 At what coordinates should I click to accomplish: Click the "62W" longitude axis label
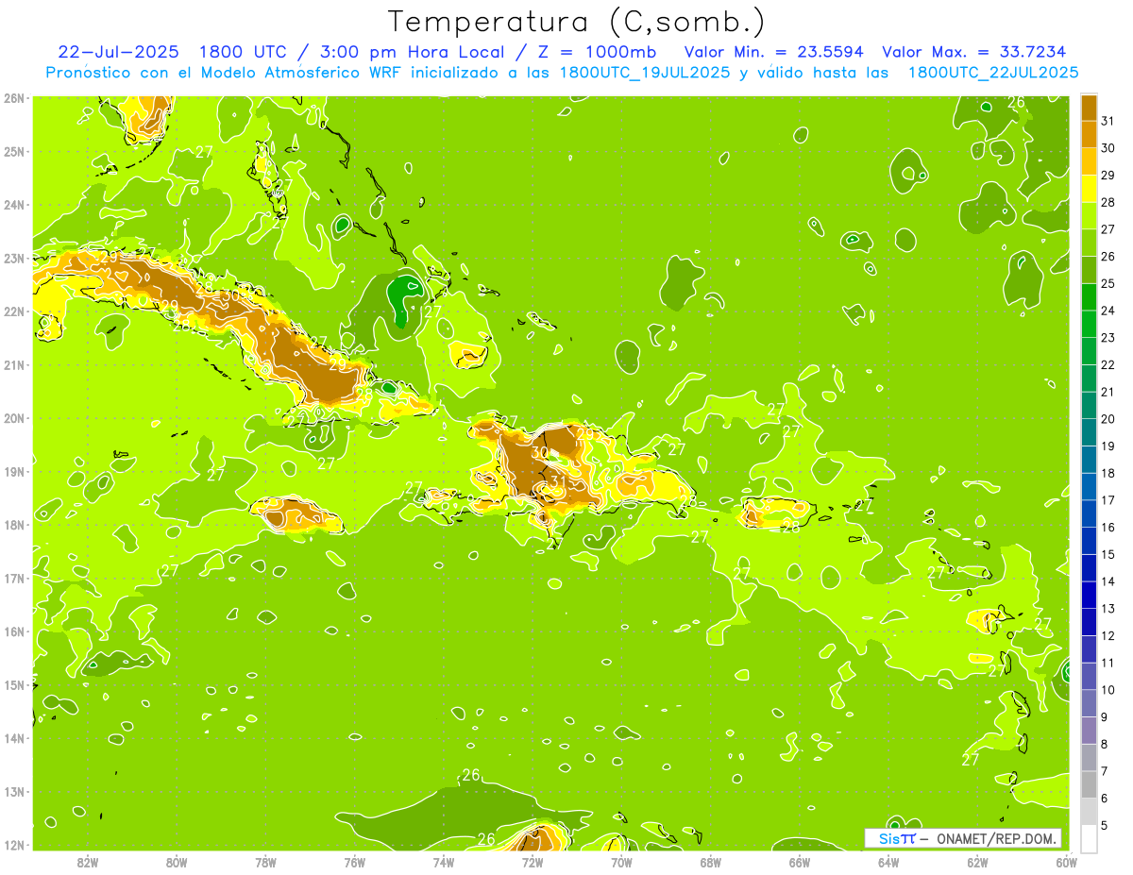pos(977,861)
